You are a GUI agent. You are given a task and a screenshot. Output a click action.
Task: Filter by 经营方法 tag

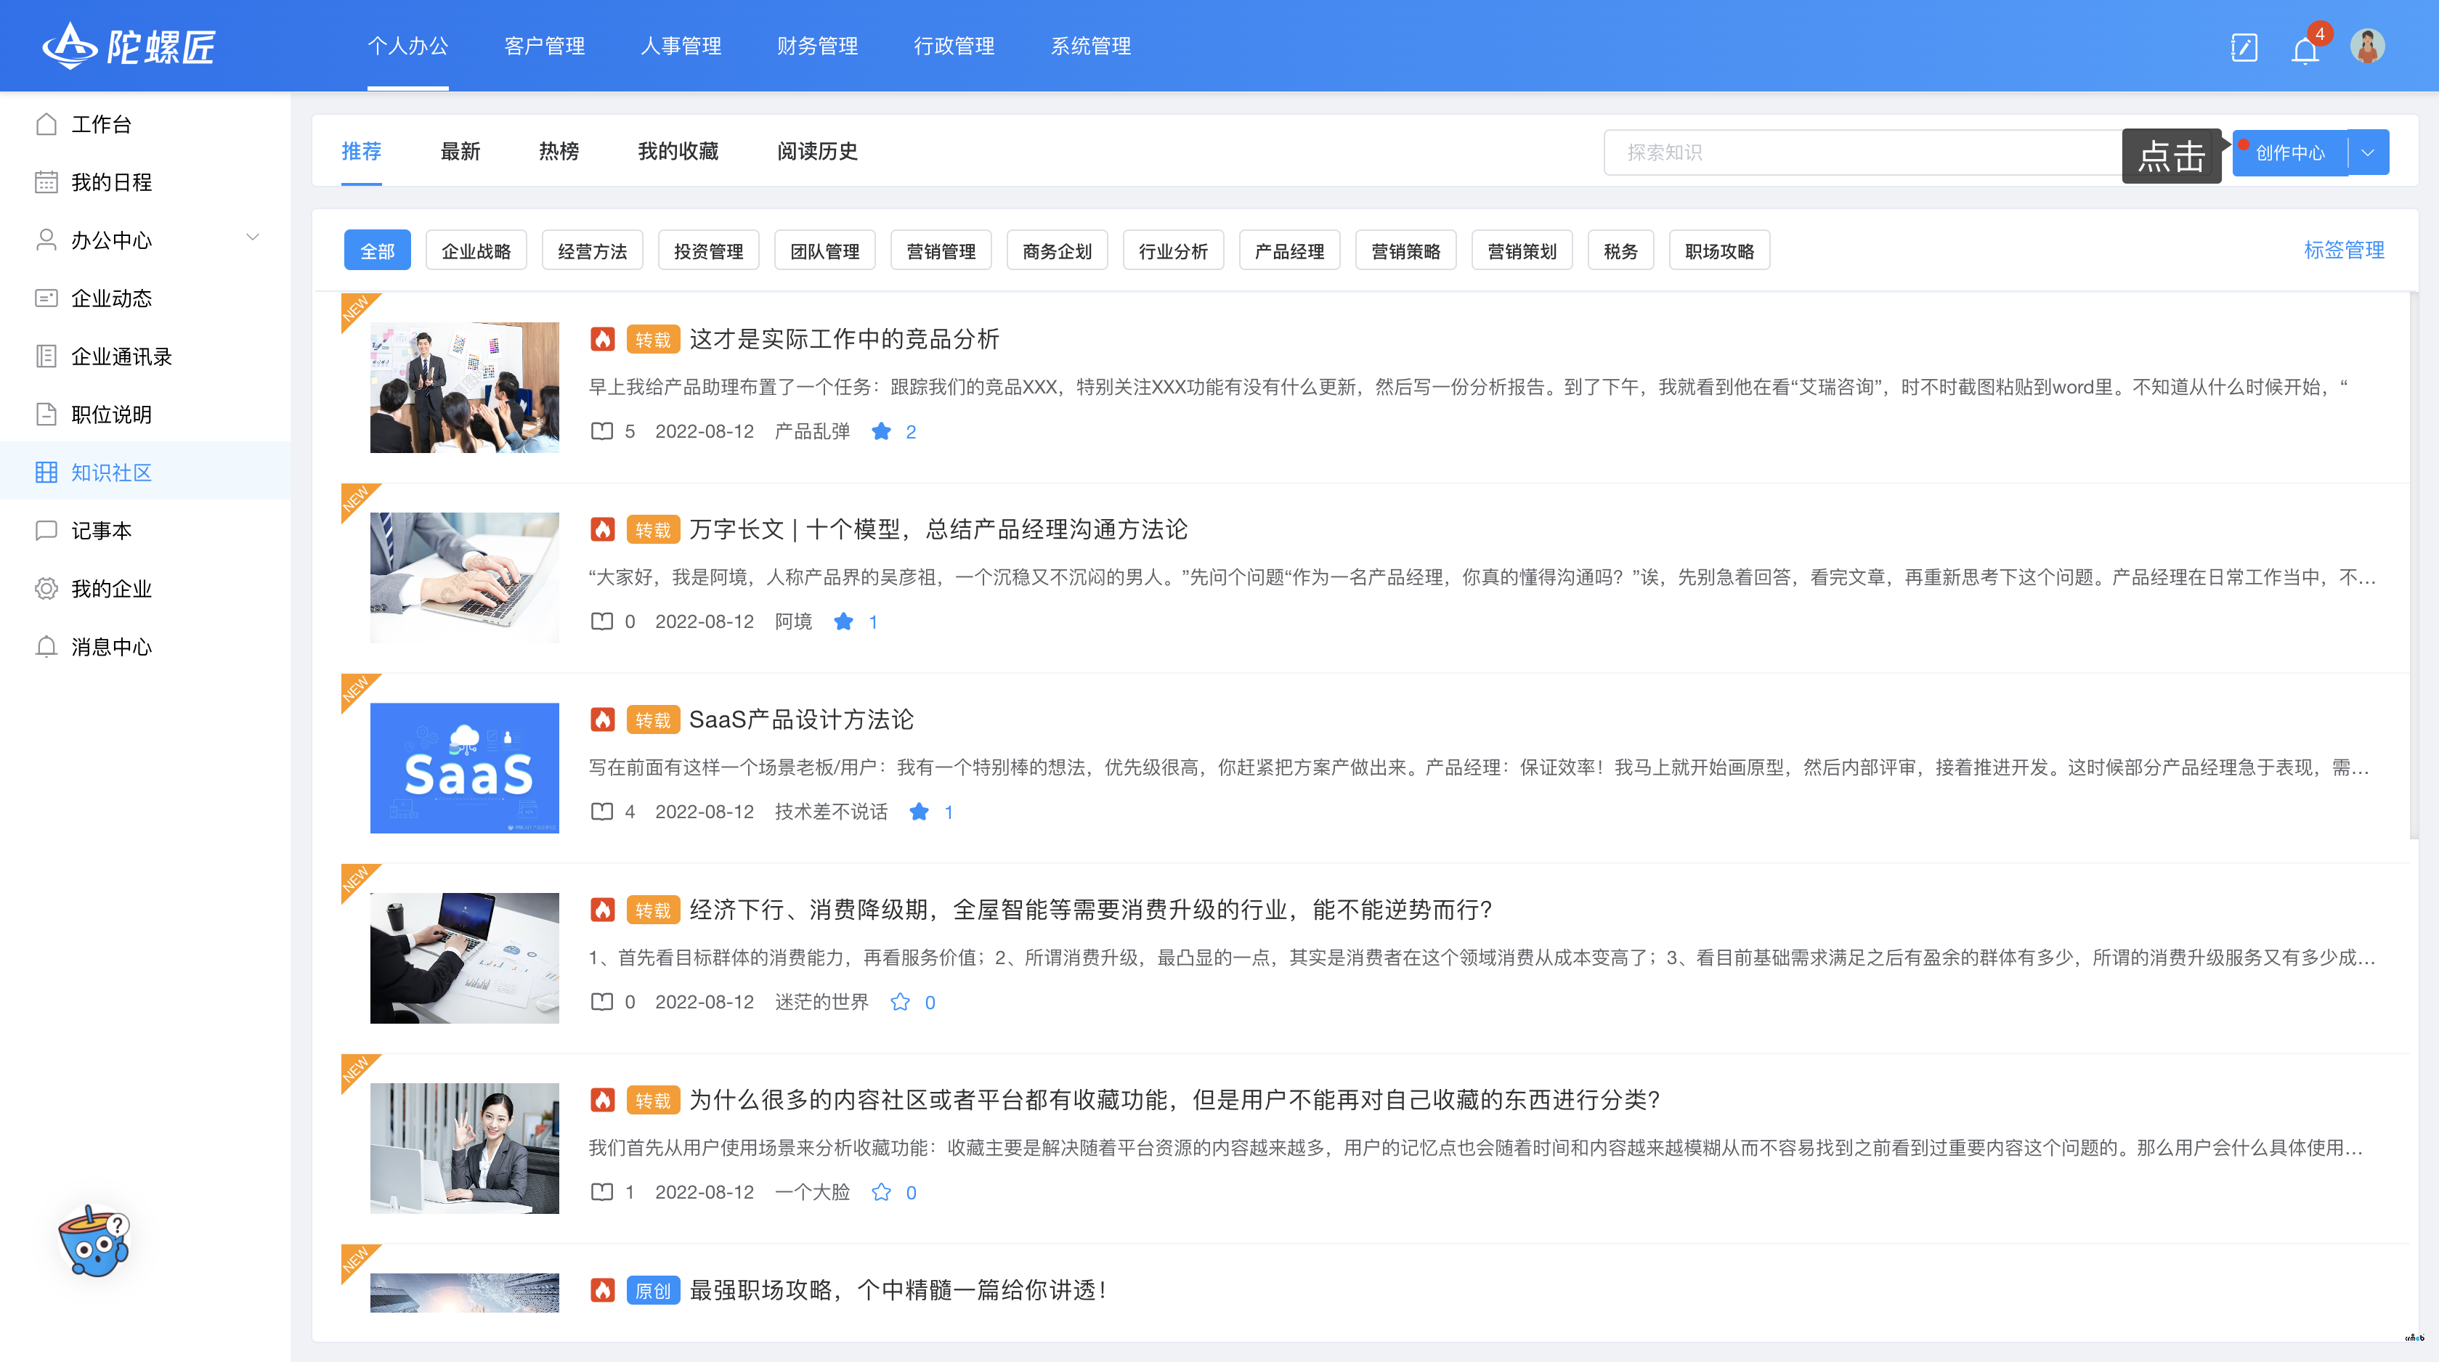click(593, 250)
